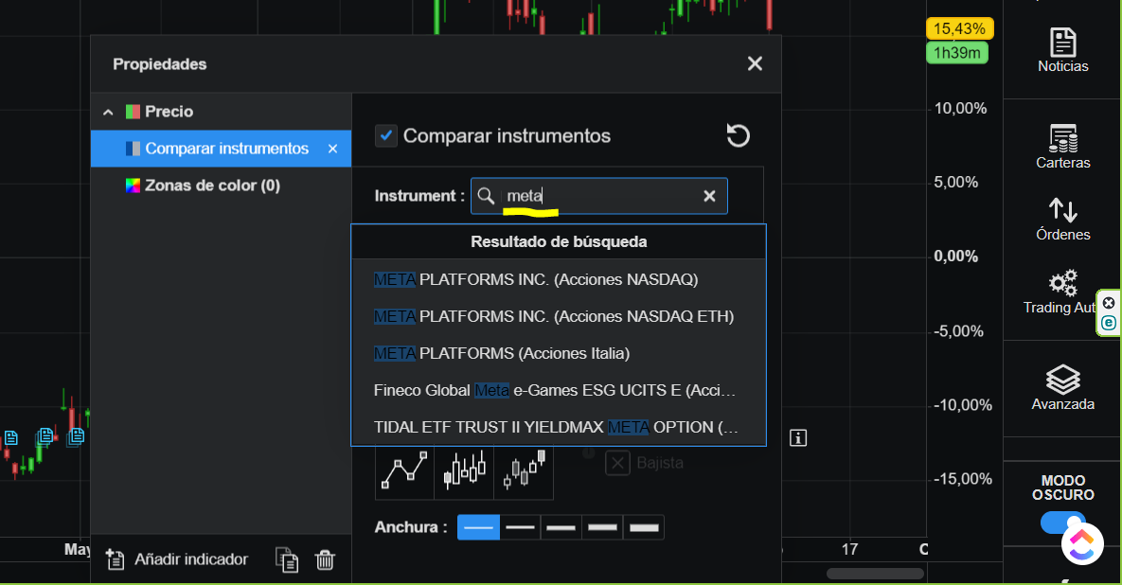Reset settings with the circular arrow
The width and height of the screenshot is (1122, 585).
pyautogui.click(x=738, y=135)
